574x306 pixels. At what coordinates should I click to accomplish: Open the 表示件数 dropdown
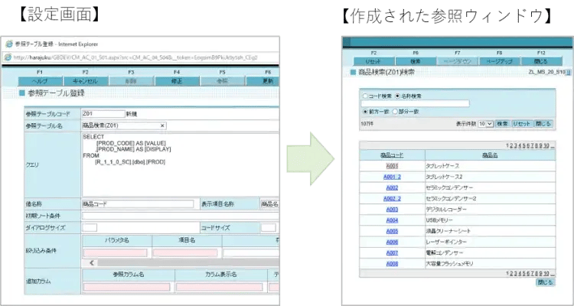tap(485, 122)
